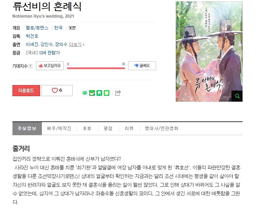Switch to the 배우/제작진 tab
This screenshot has width=255, height=213.
(59, 129)
